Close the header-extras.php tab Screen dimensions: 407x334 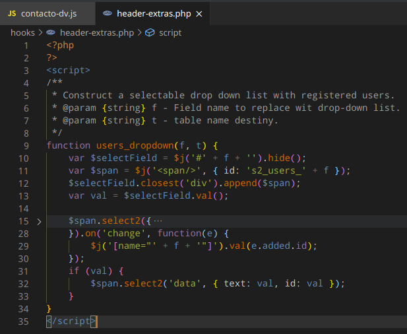(x=199, y=14)
